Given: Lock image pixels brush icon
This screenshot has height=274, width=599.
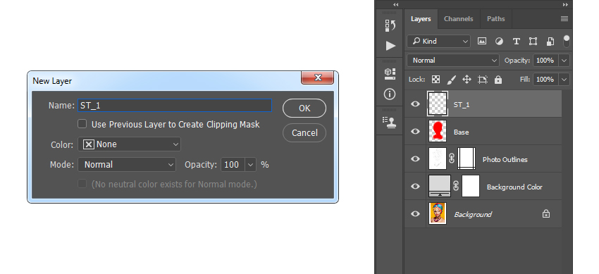Looking at the screenshot, I should click(451, 80).
